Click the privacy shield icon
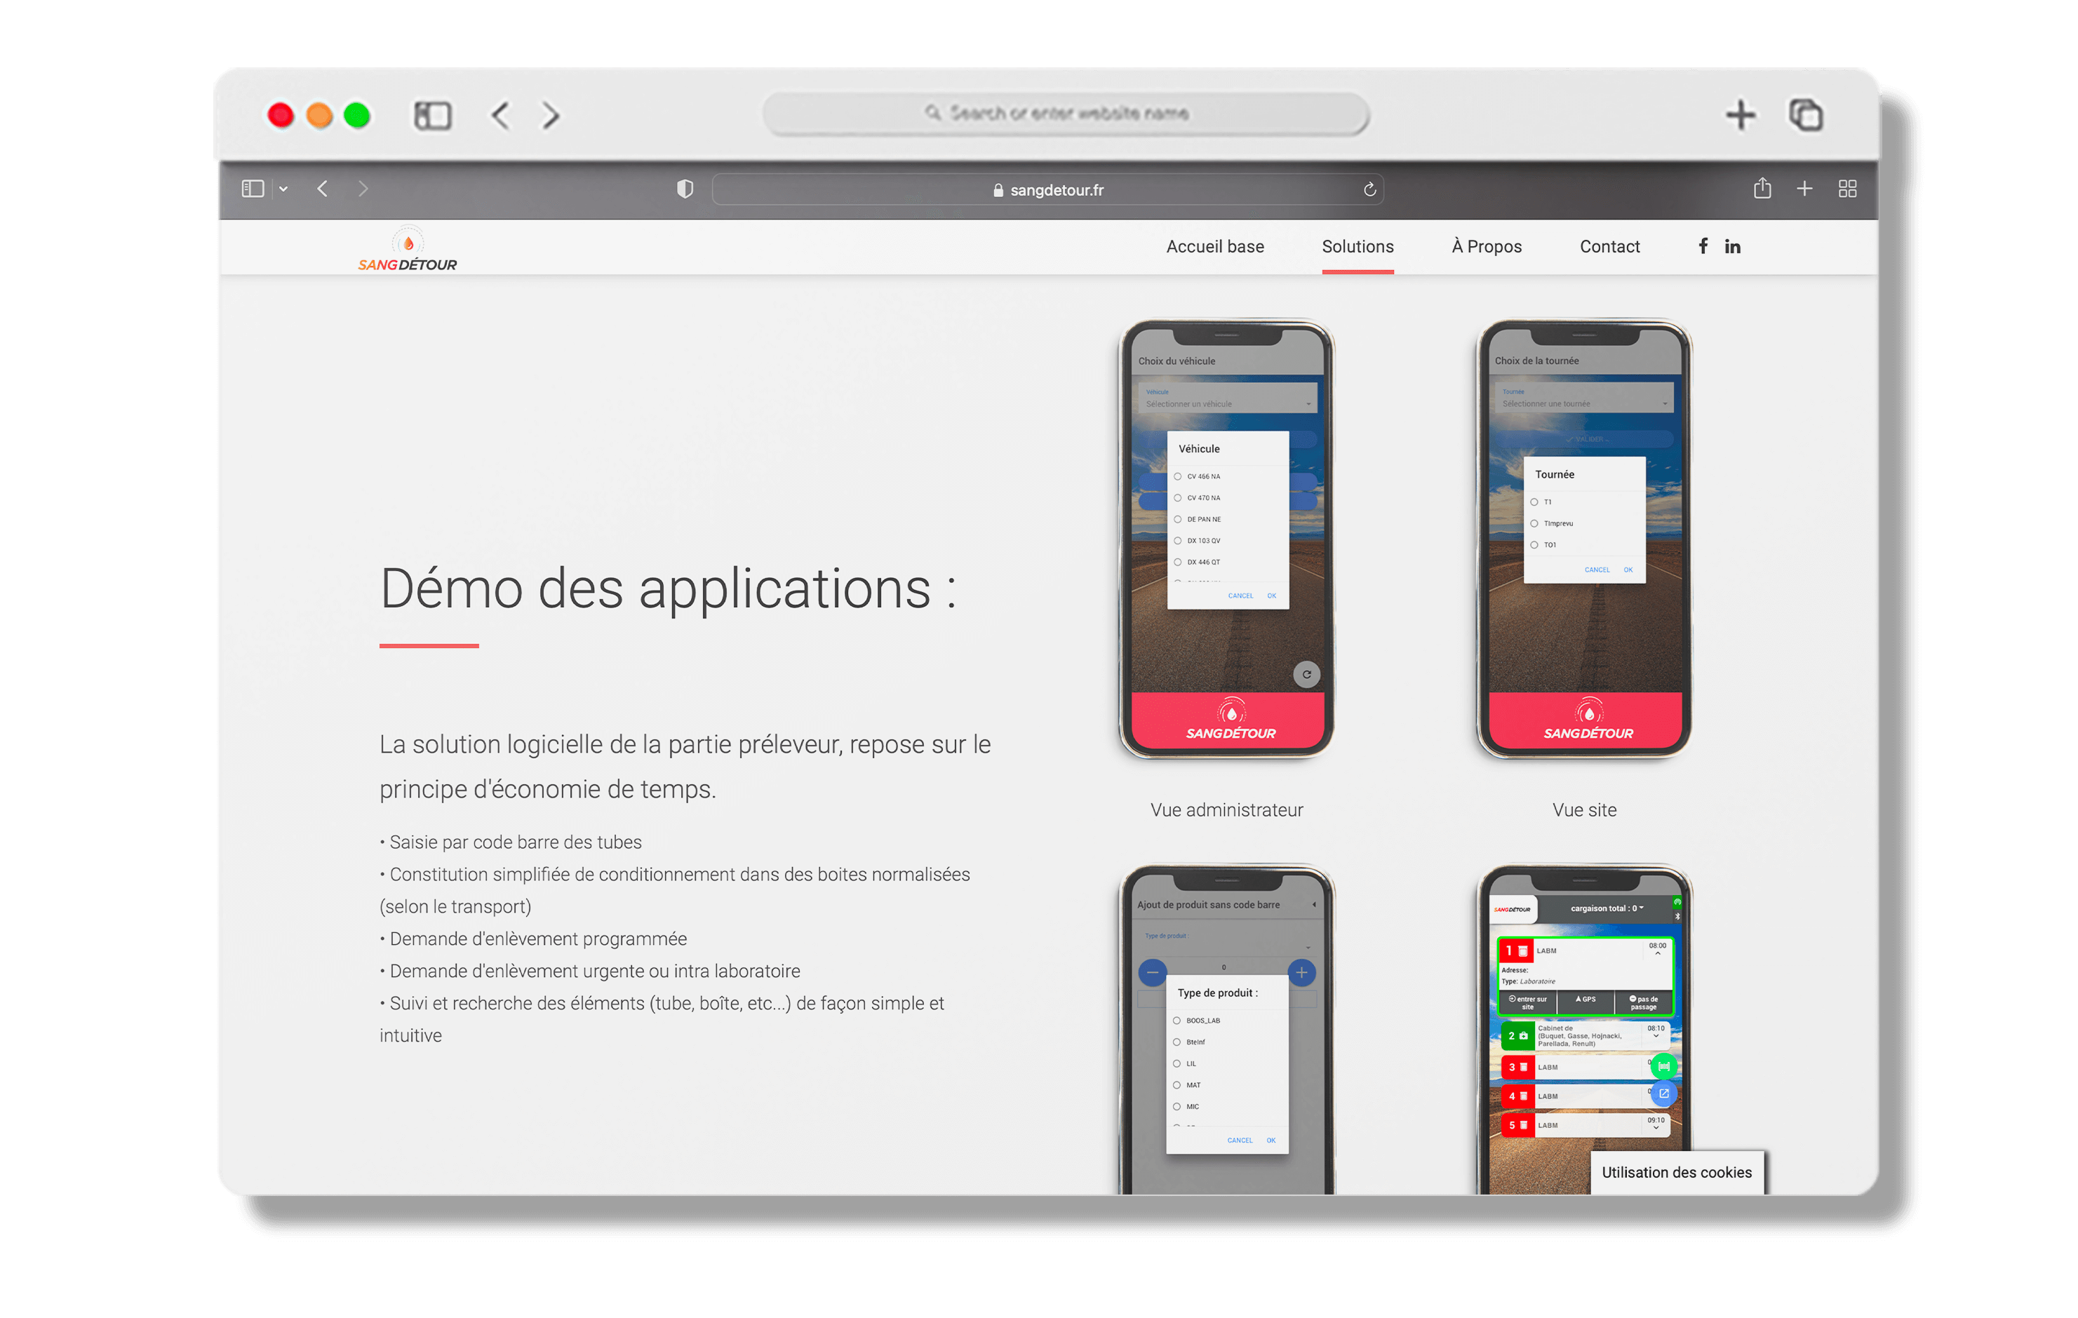This screenshot has height=1318, width=2078. [x=685, y=189]
